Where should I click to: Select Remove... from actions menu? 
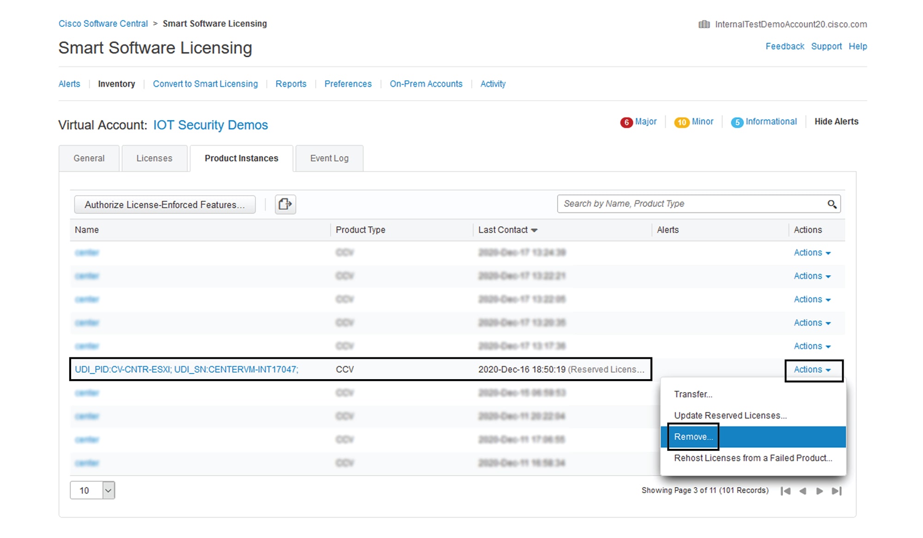point(753,437)
